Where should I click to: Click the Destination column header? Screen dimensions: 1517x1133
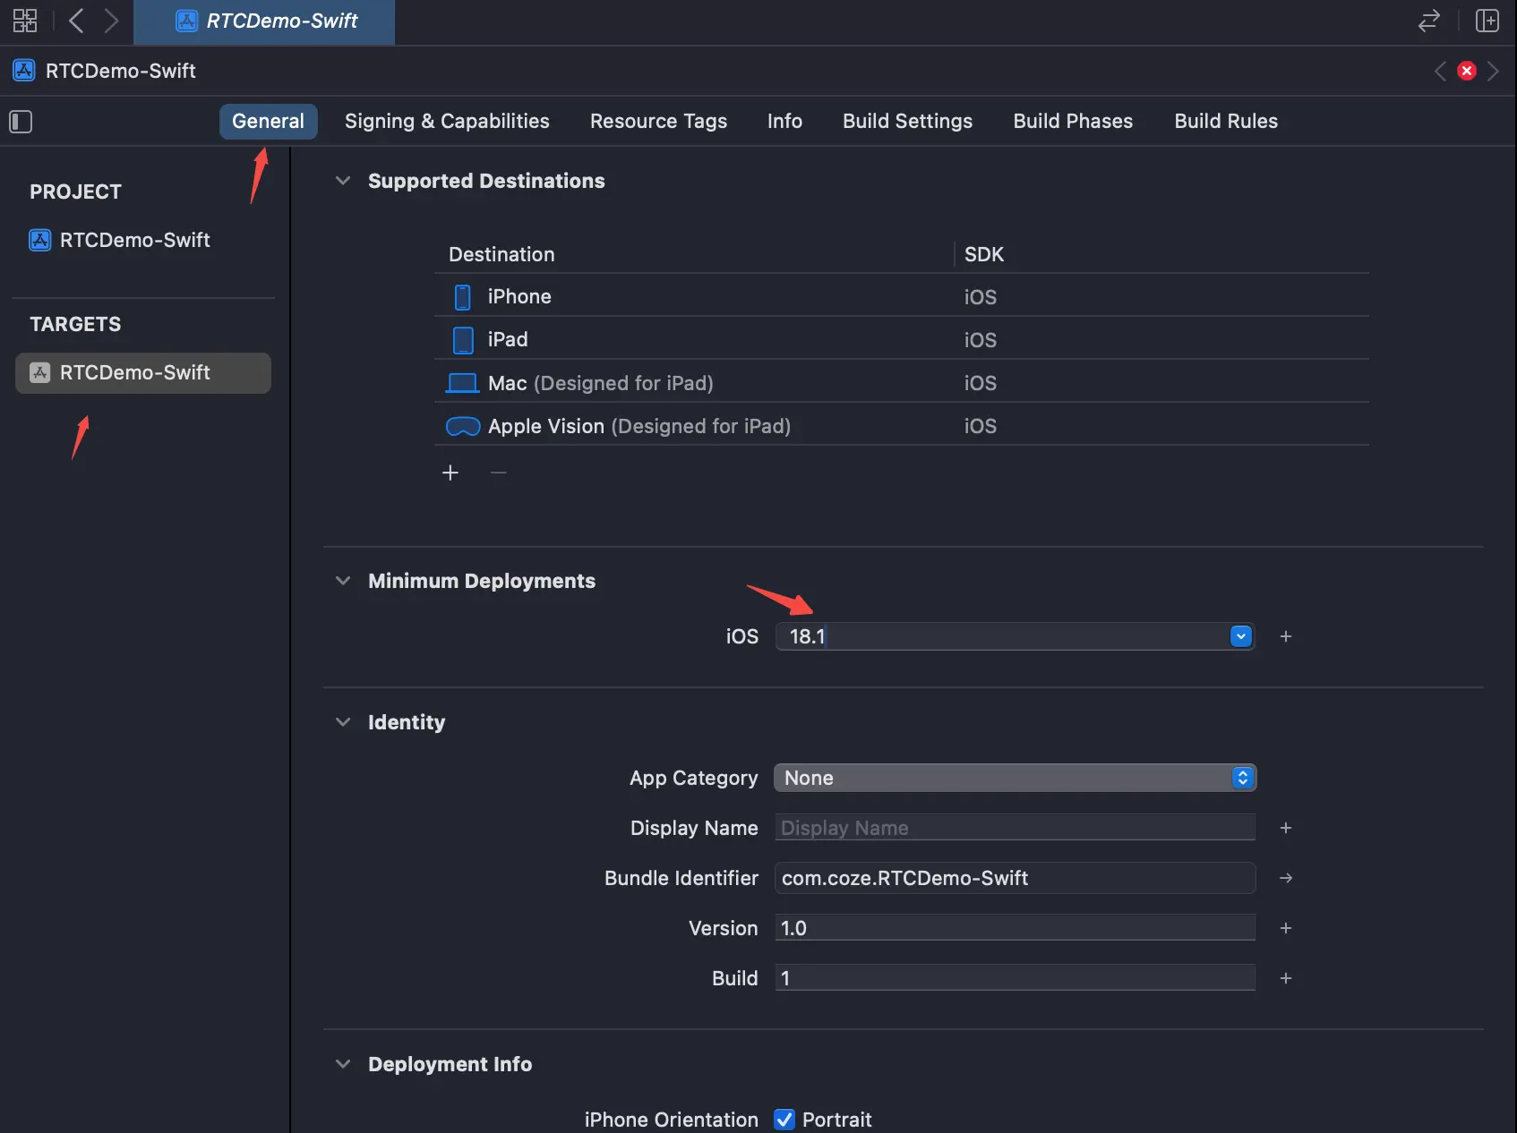pos(501,255)
